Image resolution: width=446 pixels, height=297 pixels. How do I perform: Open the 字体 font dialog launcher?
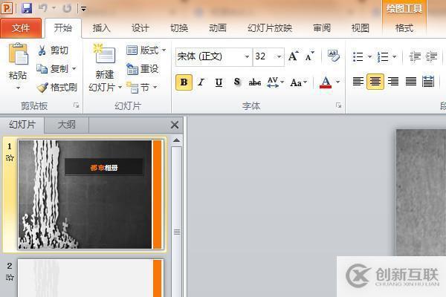tap(338, 105)
